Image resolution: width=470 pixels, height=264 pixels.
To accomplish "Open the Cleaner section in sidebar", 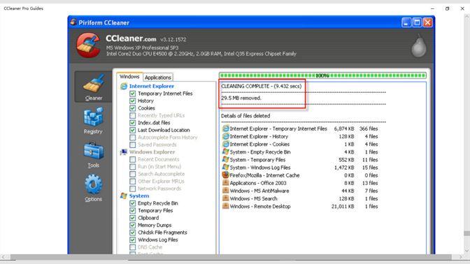I will (93, 87).
